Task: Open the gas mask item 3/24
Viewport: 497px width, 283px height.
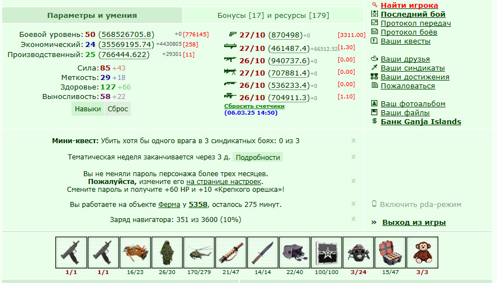Action: click(358, 253)
